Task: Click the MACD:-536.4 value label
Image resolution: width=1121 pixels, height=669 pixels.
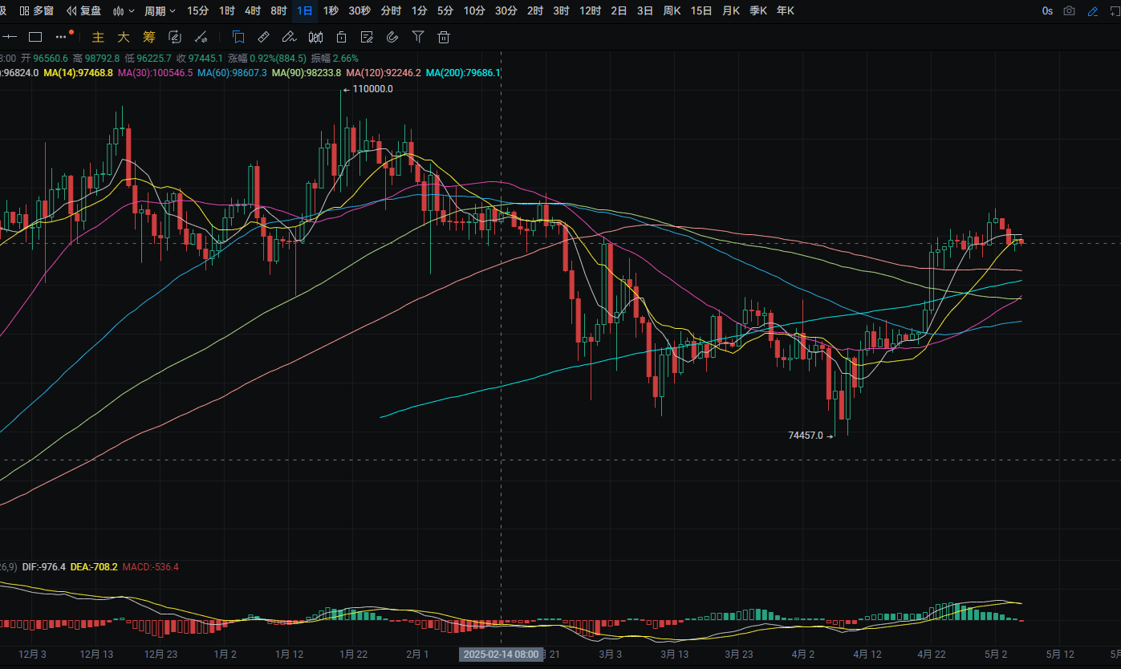Action: (x=151, y=566)
